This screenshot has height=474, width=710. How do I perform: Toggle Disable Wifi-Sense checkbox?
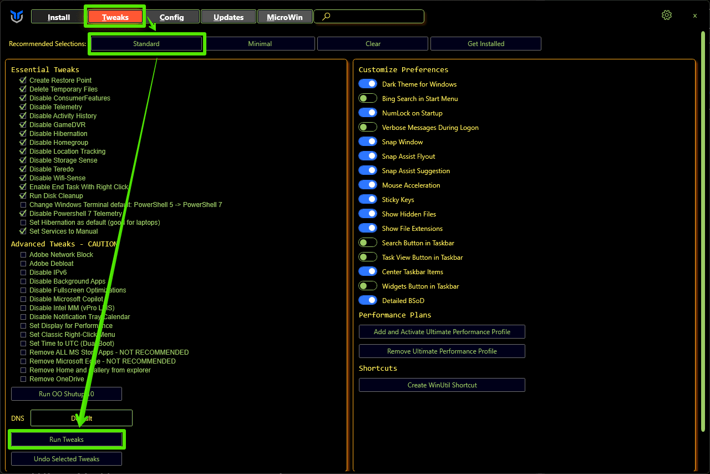click(x=23, y=178)
